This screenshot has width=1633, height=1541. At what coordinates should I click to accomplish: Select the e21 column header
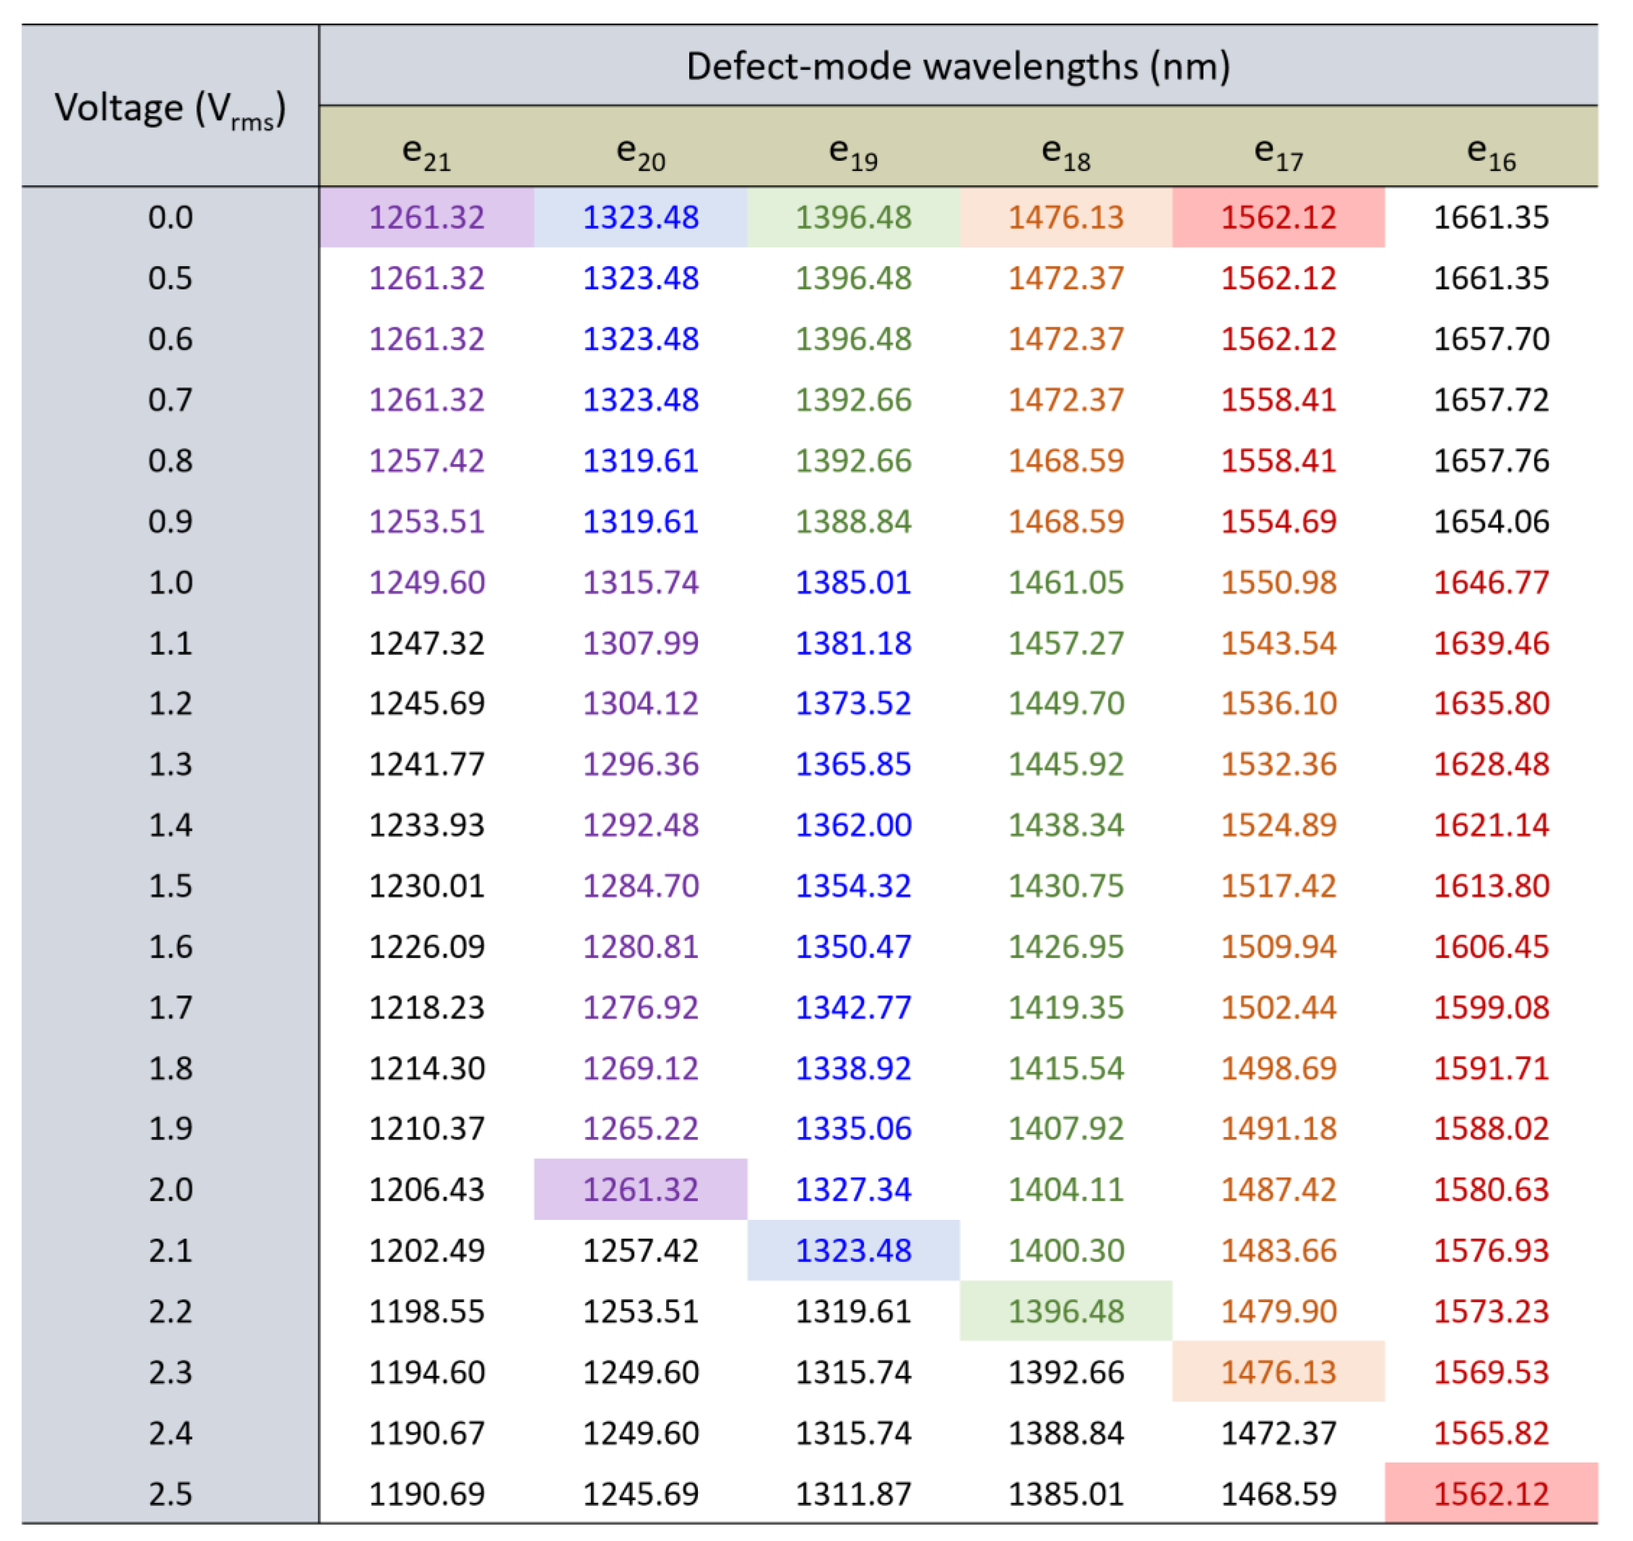click(x=426, y=152)
